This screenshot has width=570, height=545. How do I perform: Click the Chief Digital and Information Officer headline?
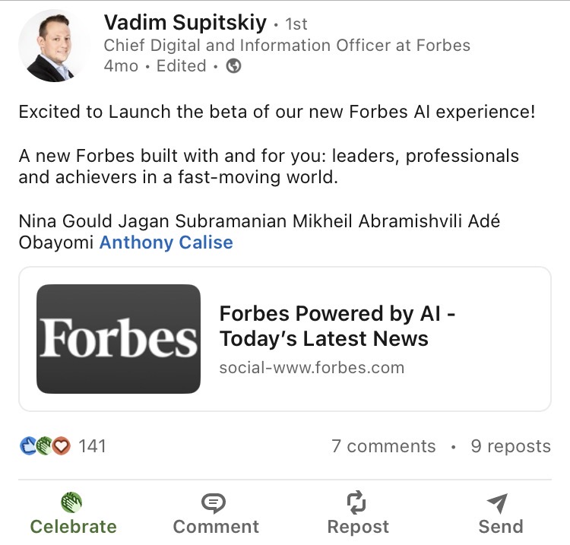[287, 46]
